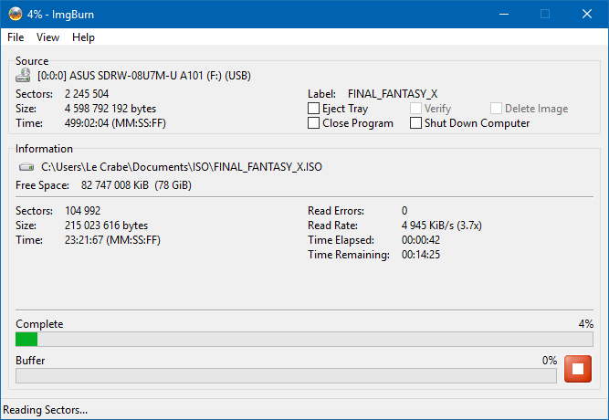Image resolution: width=609 pixels, height=420 pixels.
Task: Check the greyed-out Verify checkbox
Action: click(x=415, y=109)
